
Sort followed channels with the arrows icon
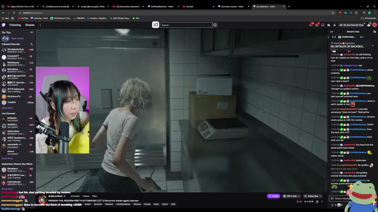tap(31, 44)
